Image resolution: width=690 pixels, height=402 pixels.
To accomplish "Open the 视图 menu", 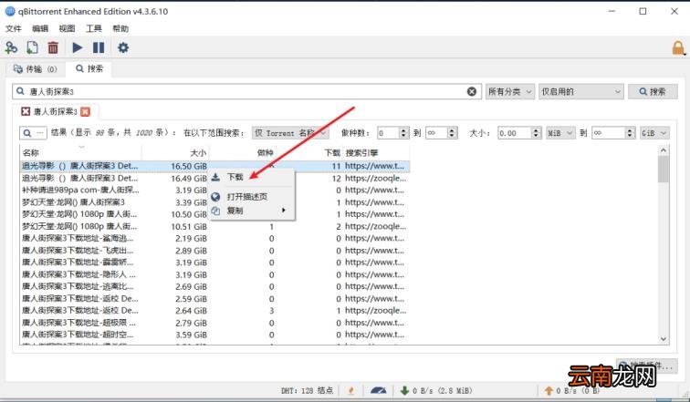I will (x=67, y=28).
